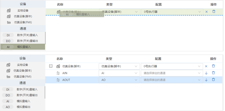
Task: Click the top panel channel list scrollbar
Action: coord(45,38)
